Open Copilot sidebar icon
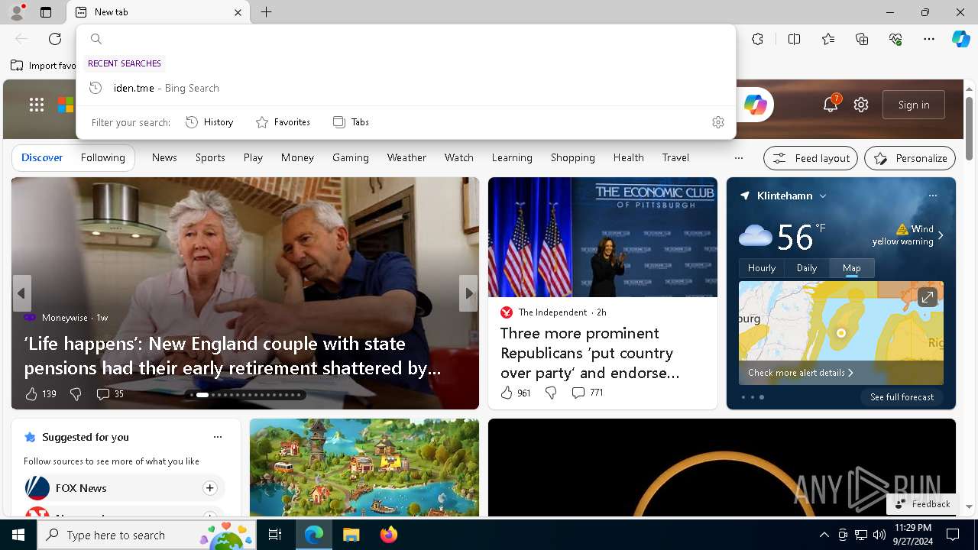The image size is (978, 550). 960,39
